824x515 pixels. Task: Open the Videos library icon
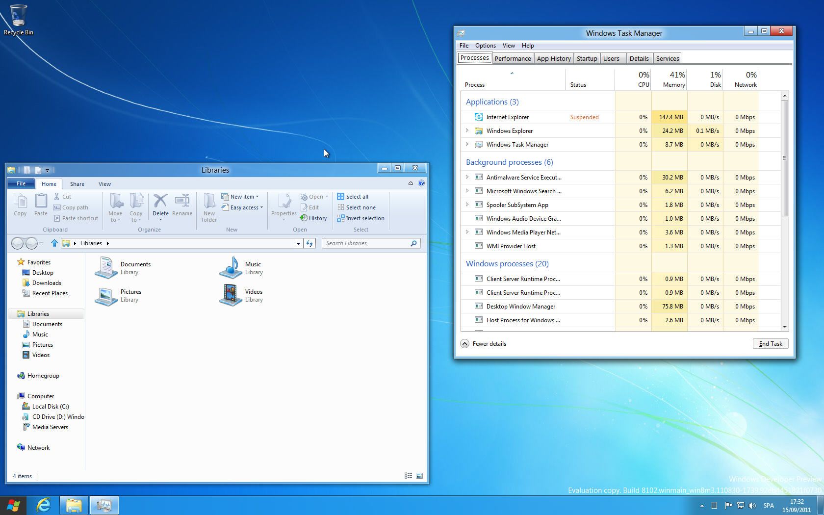click(x=230, y=295)
